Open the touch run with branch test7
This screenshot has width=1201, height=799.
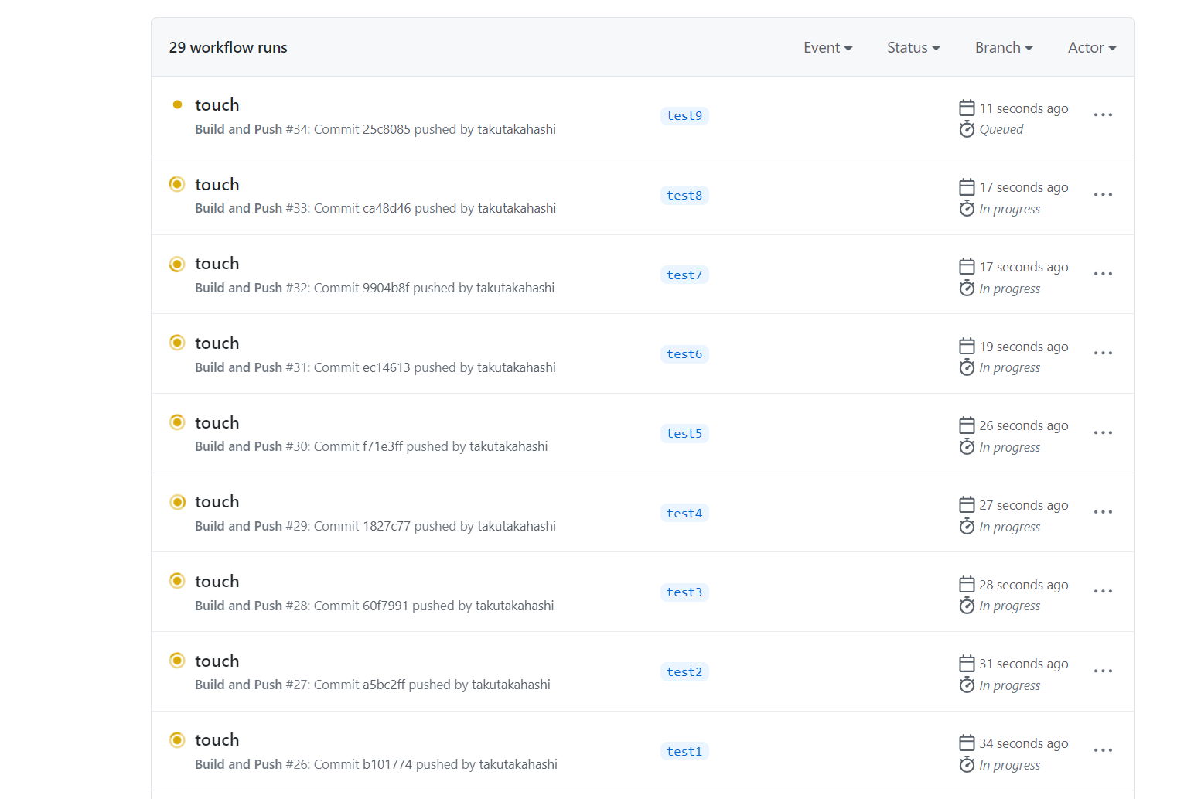coord(217,264)
